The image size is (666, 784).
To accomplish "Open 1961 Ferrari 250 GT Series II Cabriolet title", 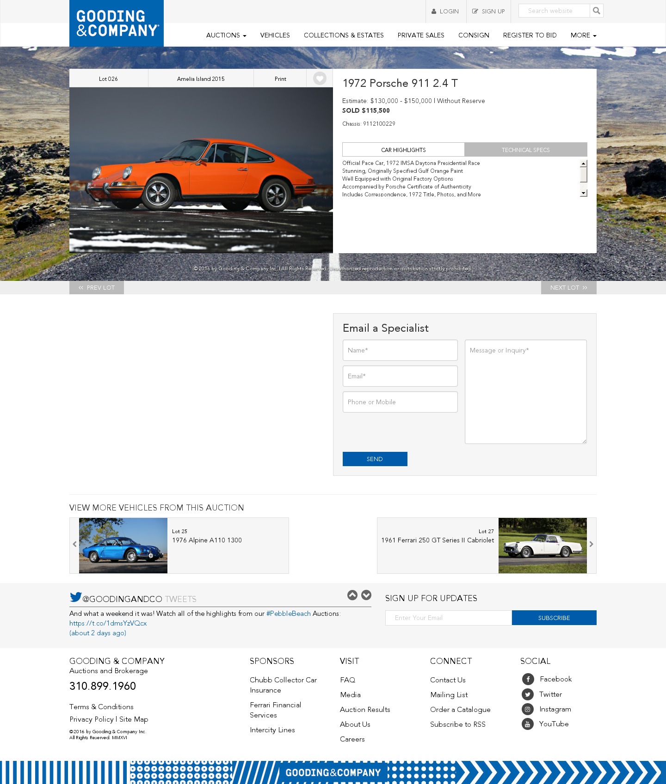I will click(x=438, y=540).
